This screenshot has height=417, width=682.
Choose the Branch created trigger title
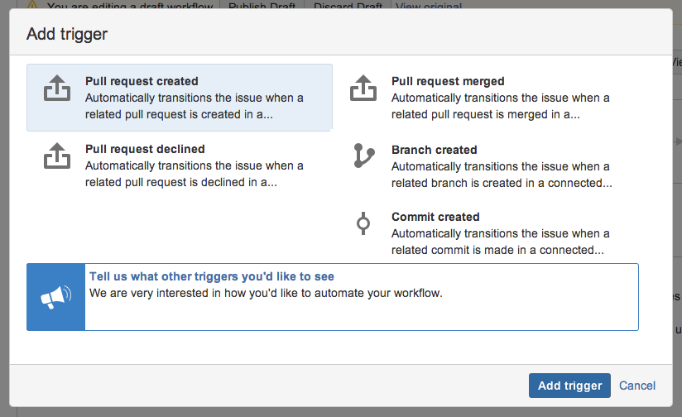click(434, 150)
